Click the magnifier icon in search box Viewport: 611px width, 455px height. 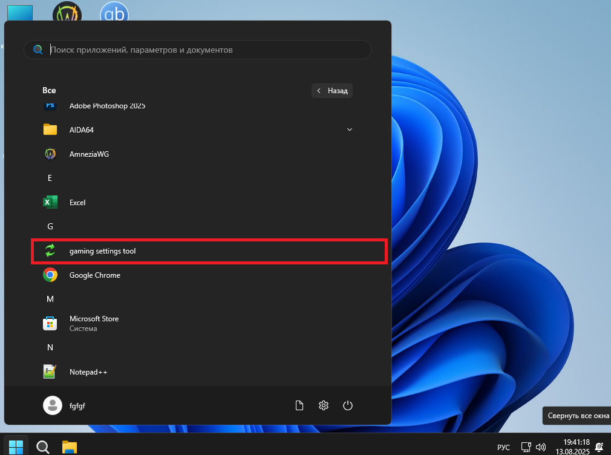[x=38, y=50]
